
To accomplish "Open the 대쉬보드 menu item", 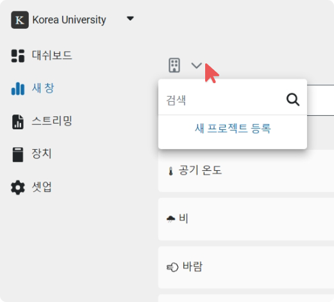I will 52,56.
